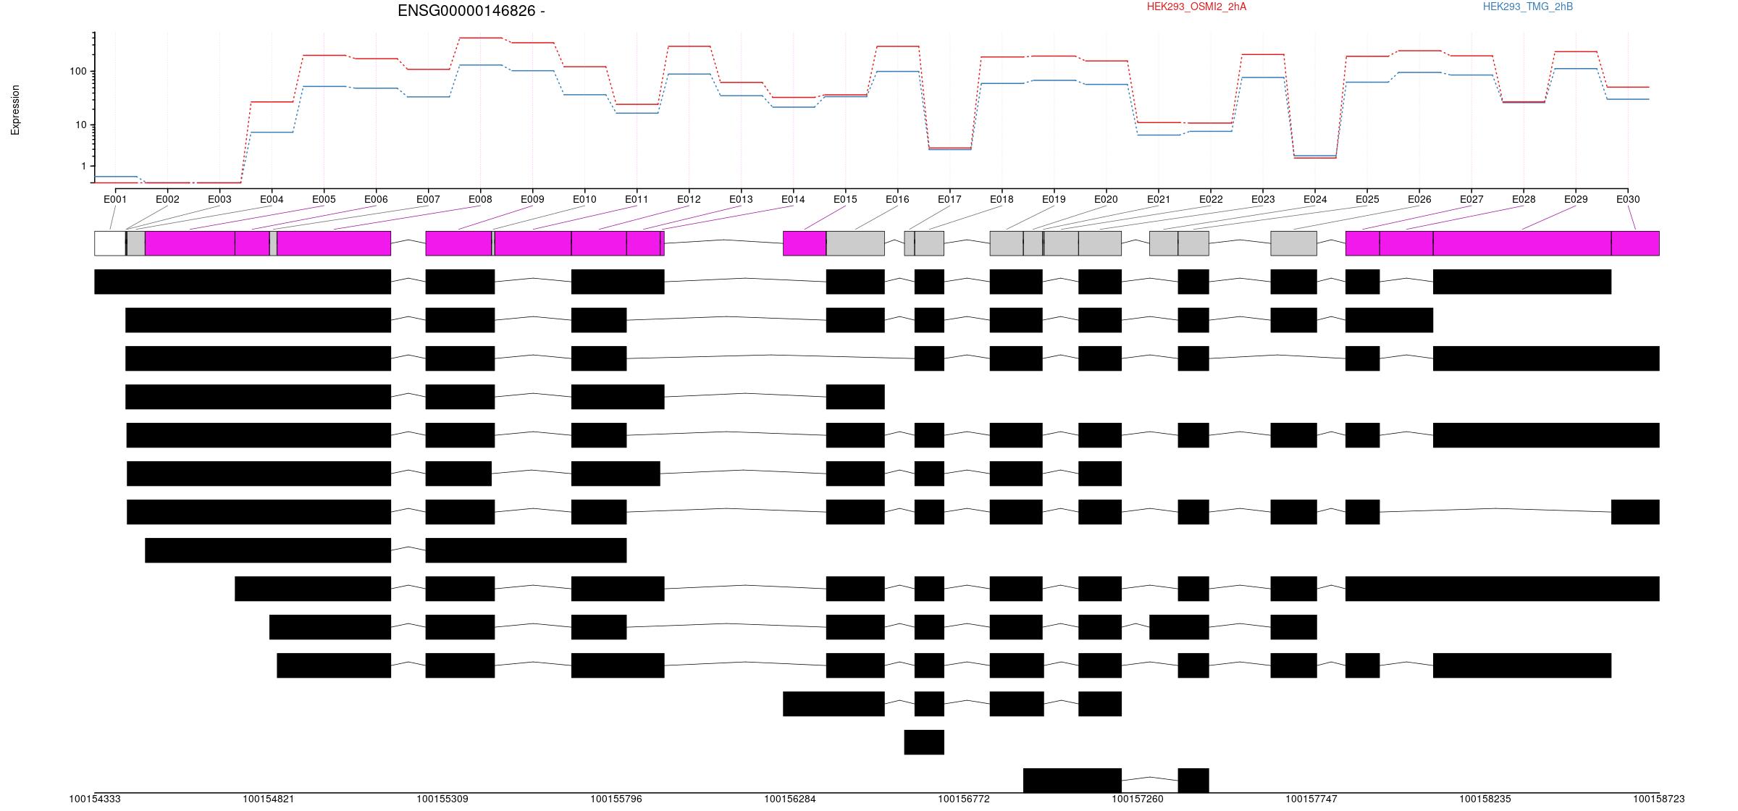Viewport: 1738px width, 811px height.
Task: Click exon label E026
Action: click(x=1419, y=199)
